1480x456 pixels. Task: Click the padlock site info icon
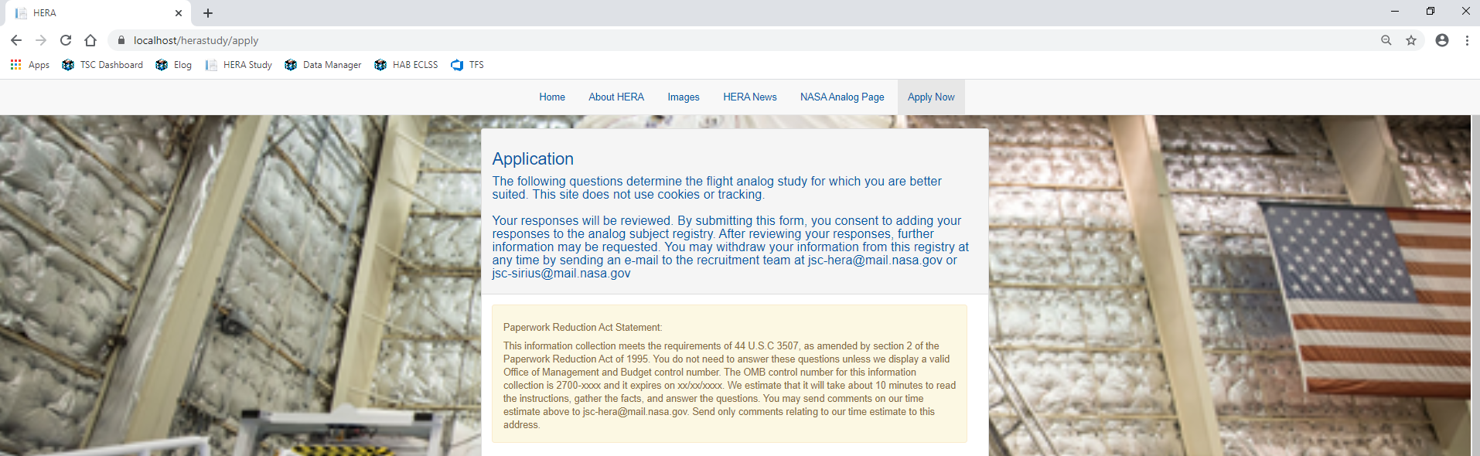121,40
